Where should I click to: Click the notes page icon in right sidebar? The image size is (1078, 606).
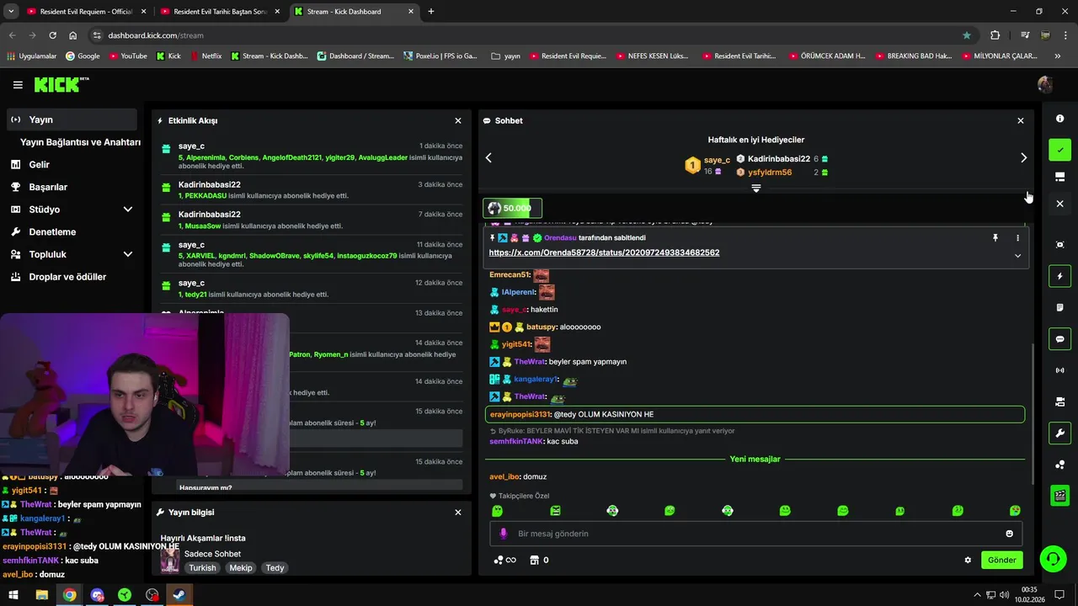pos(1060,308)
